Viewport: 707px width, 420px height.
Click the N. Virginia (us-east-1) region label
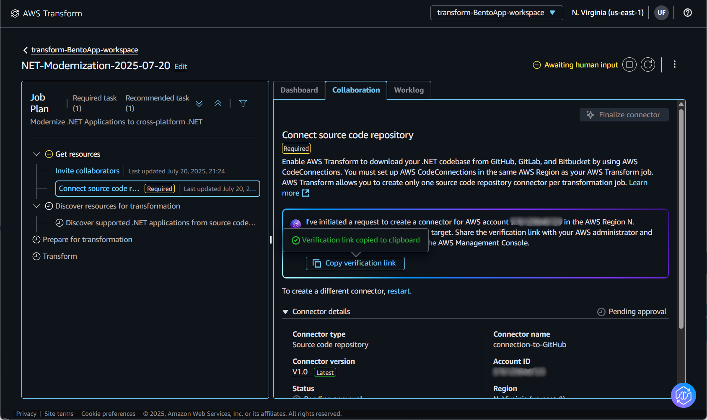click(608, 13)
